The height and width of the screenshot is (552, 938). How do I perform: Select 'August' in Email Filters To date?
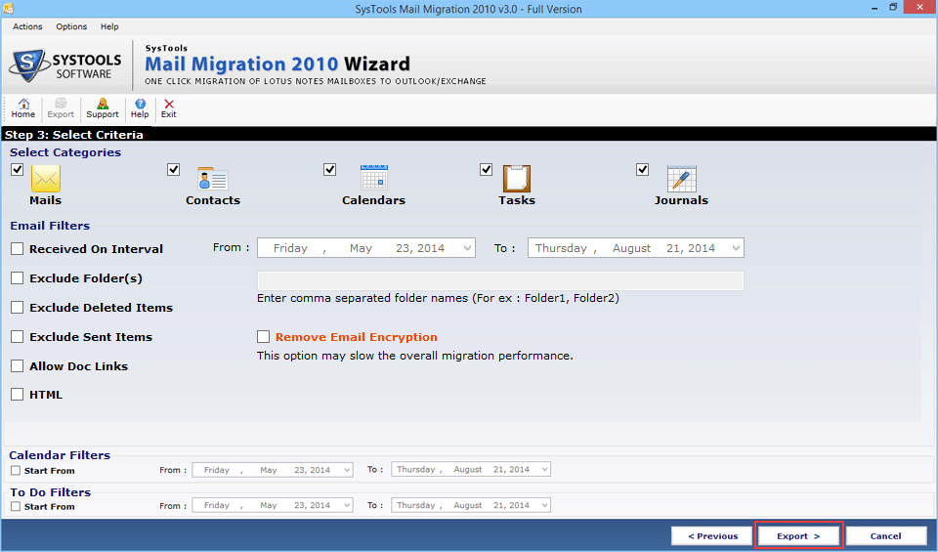[x=631, y=248]
